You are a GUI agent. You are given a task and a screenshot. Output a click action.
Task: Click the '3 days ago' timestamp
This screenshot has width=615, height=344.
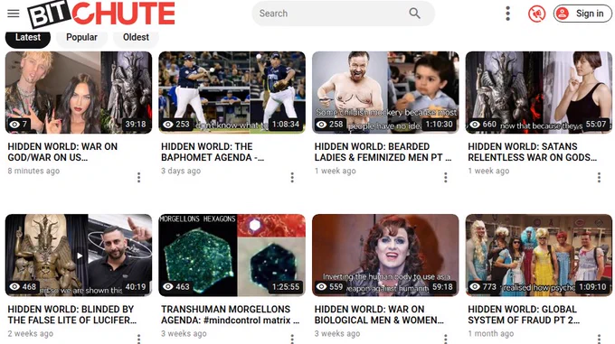(x=181, y=171)
